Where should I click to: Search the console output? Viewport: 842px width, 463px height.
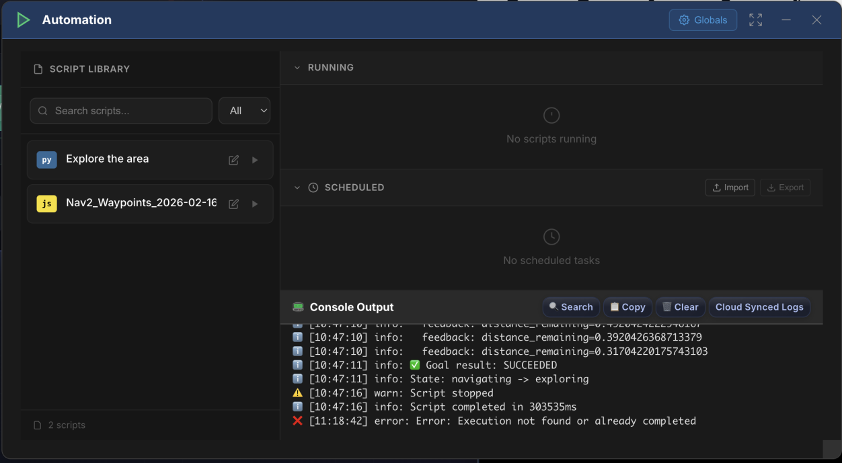[570, 307]
